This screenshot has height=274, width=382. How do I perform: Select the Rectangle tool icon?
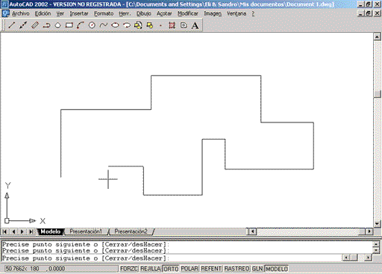tap(69, 25)
